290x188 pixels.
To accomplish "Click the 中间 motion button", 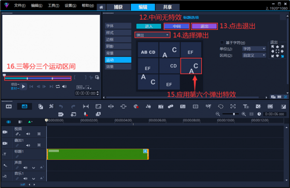I will coord(177,26).
